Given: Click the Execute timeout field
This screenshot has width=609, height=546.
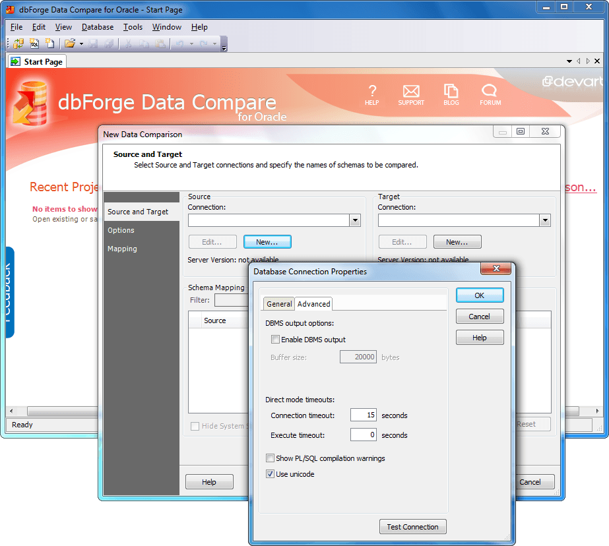Looking at the screenshot, I should point(363,435).
